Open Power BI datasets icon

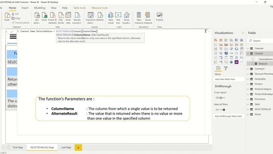tap(52, 15)
